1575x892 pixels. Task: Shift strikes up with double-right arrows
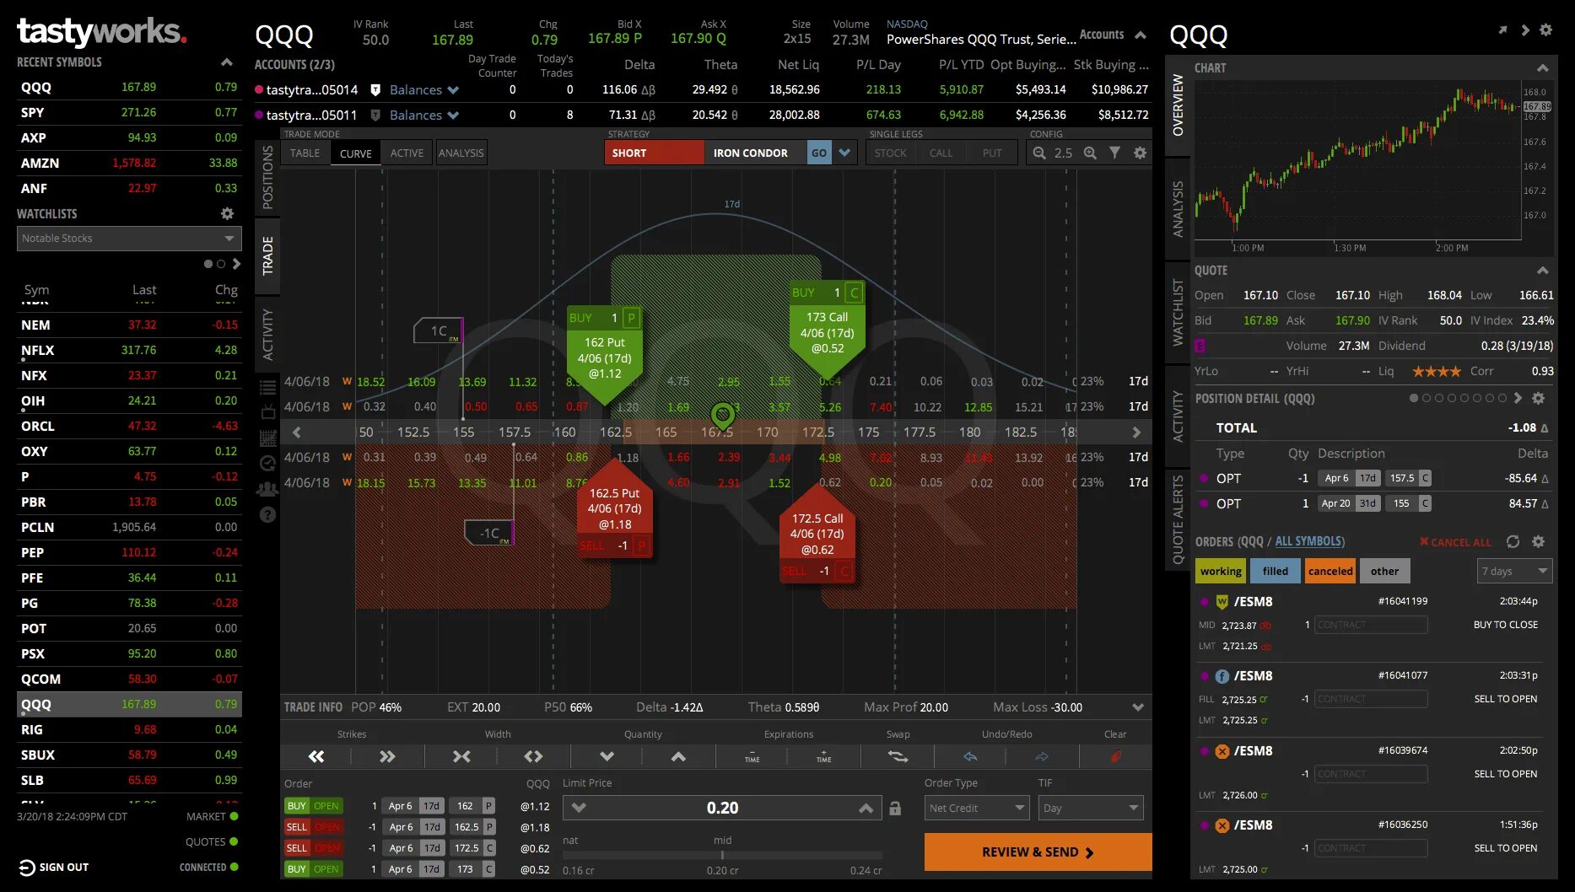387,756
